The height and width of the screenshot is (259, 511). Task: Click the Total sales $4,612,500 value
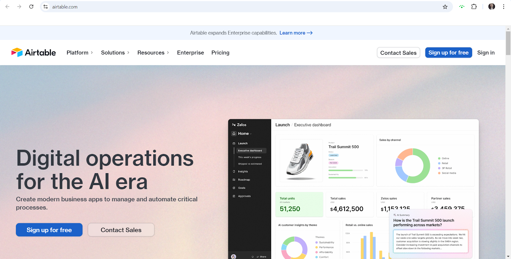tap(347, 209)
